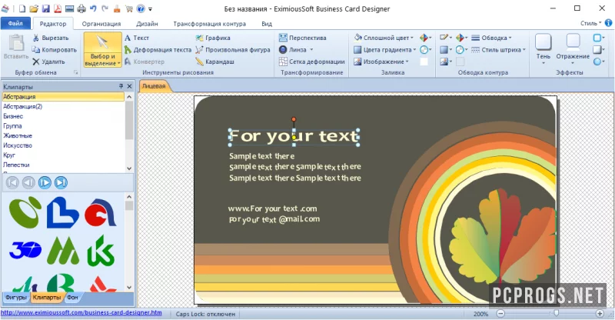Image resolution: width=615 pixels, height=320 pixels.
Task: Open Стиль штриха dropdown
Action: (498, 50)
